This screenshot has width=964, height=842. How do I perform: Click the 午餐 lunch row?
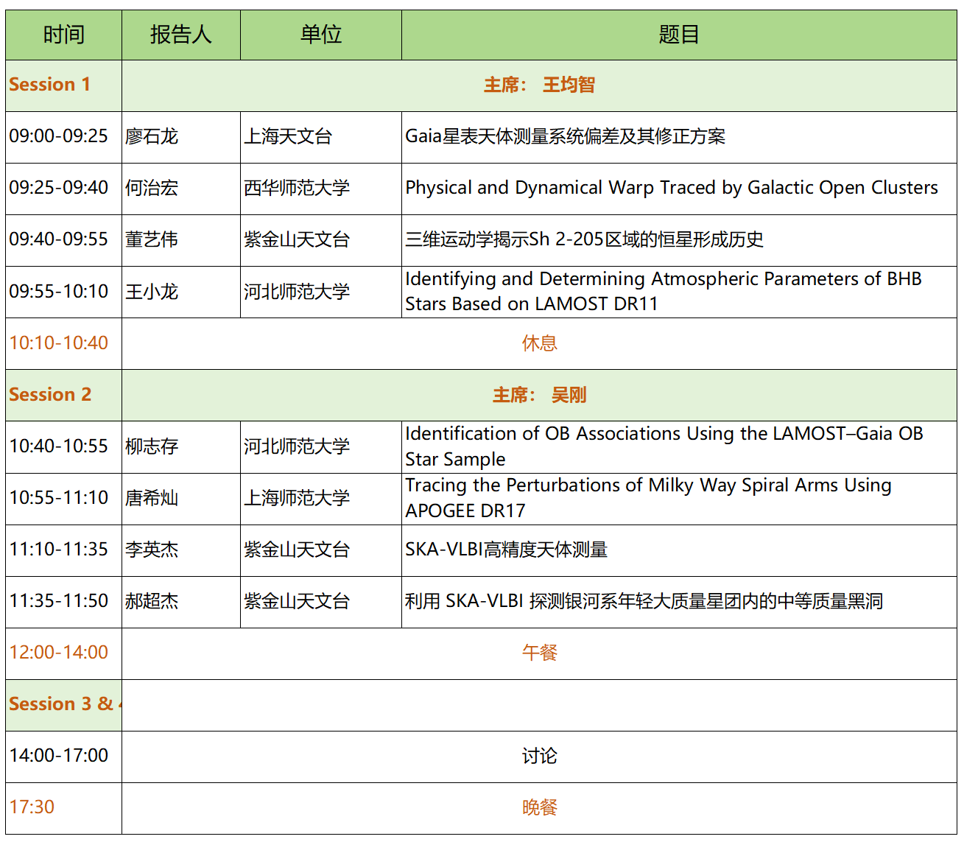point(539,653)
